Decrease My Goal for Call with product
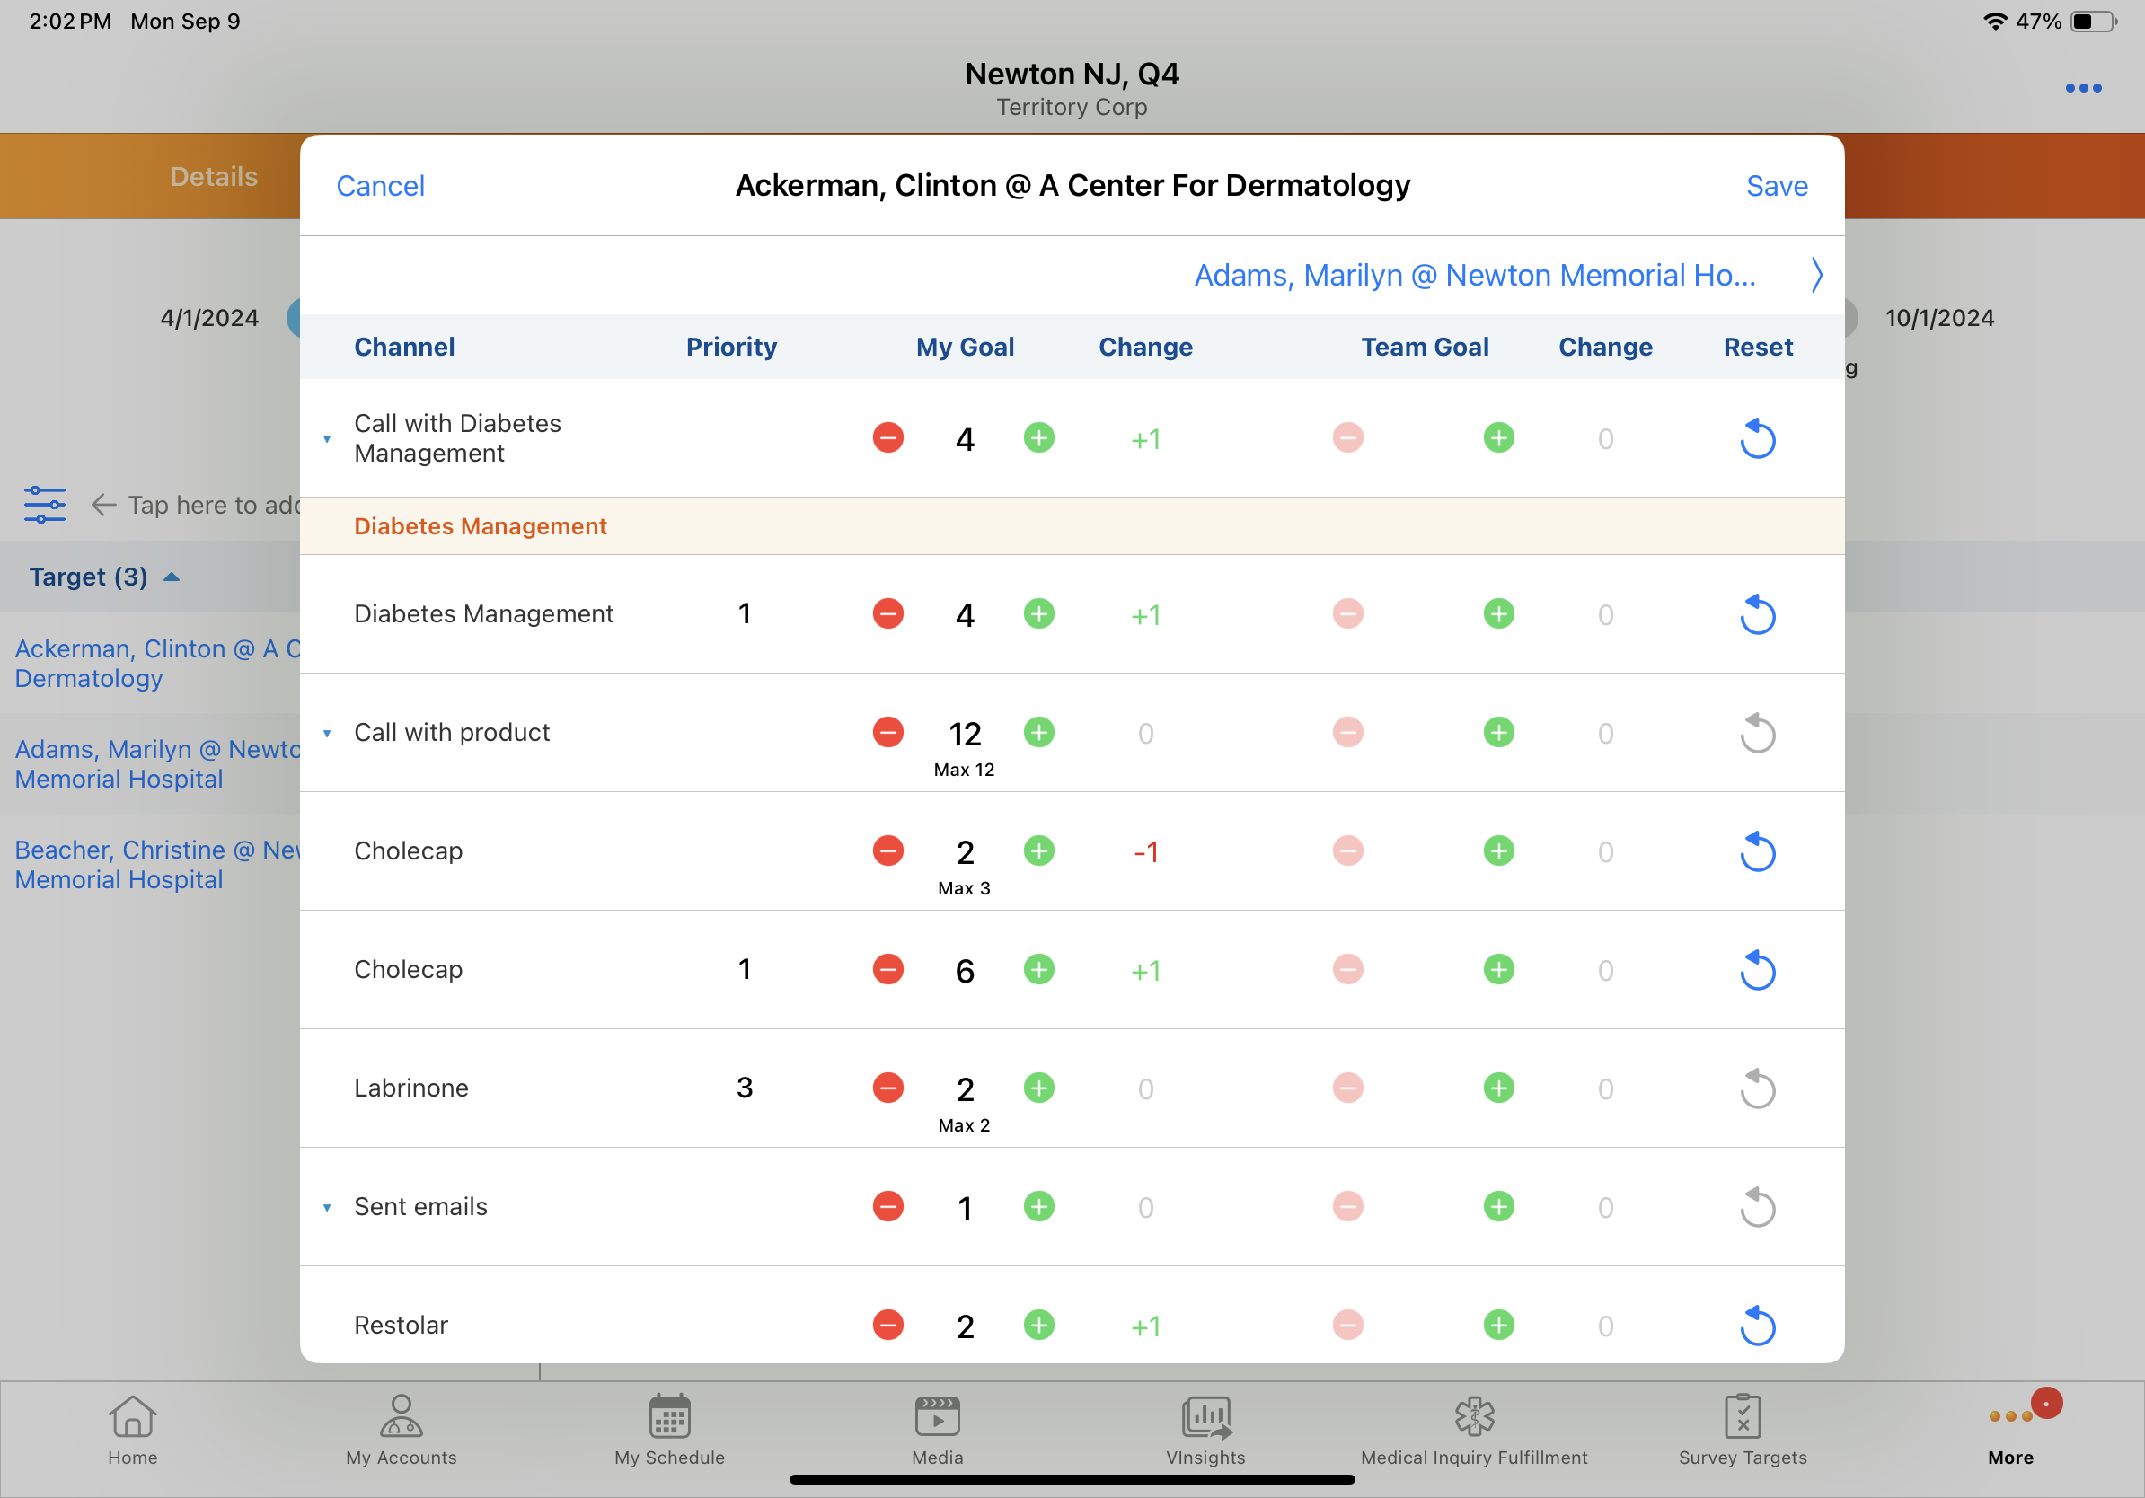2145x1498 pixels. tap(887, 732)
